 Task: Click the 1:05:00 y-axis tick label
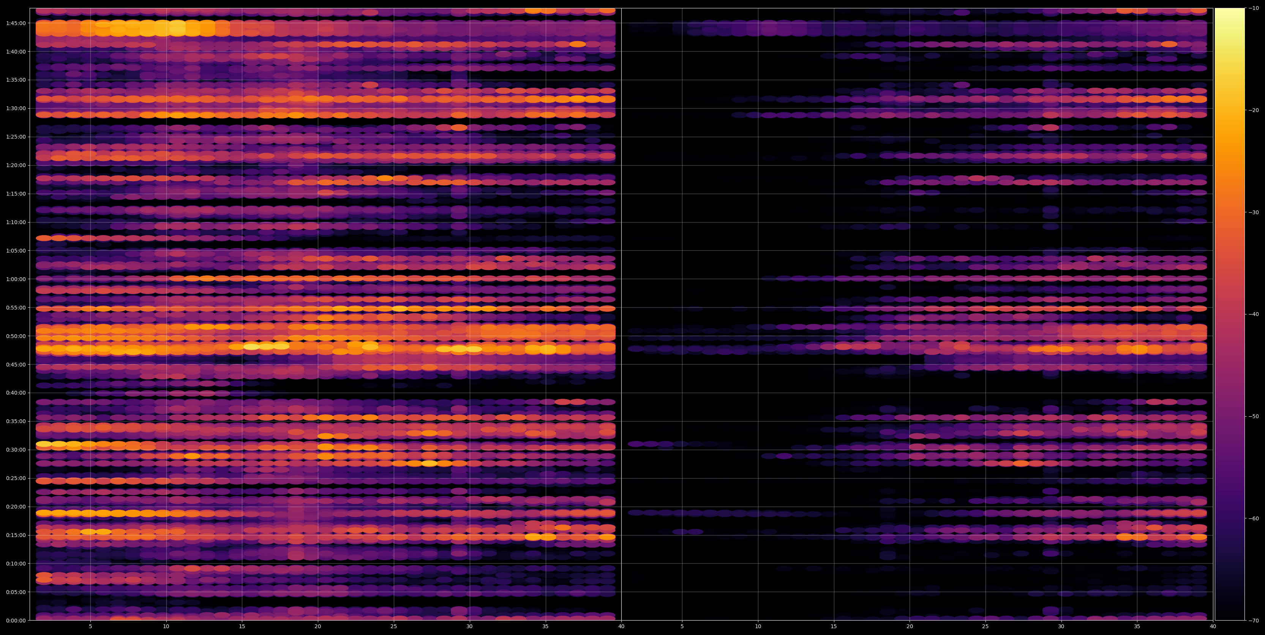click(15, 250)
